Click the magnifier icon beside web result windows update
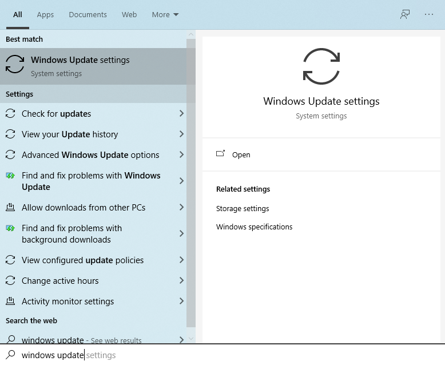Viewport: 445px width, 365px height. pyautogui.click(x=10, y=339)
